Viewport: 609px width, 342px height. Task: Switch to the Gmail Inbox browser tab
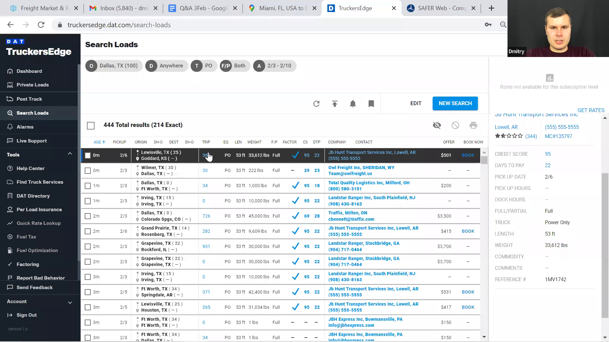(123, 8)
